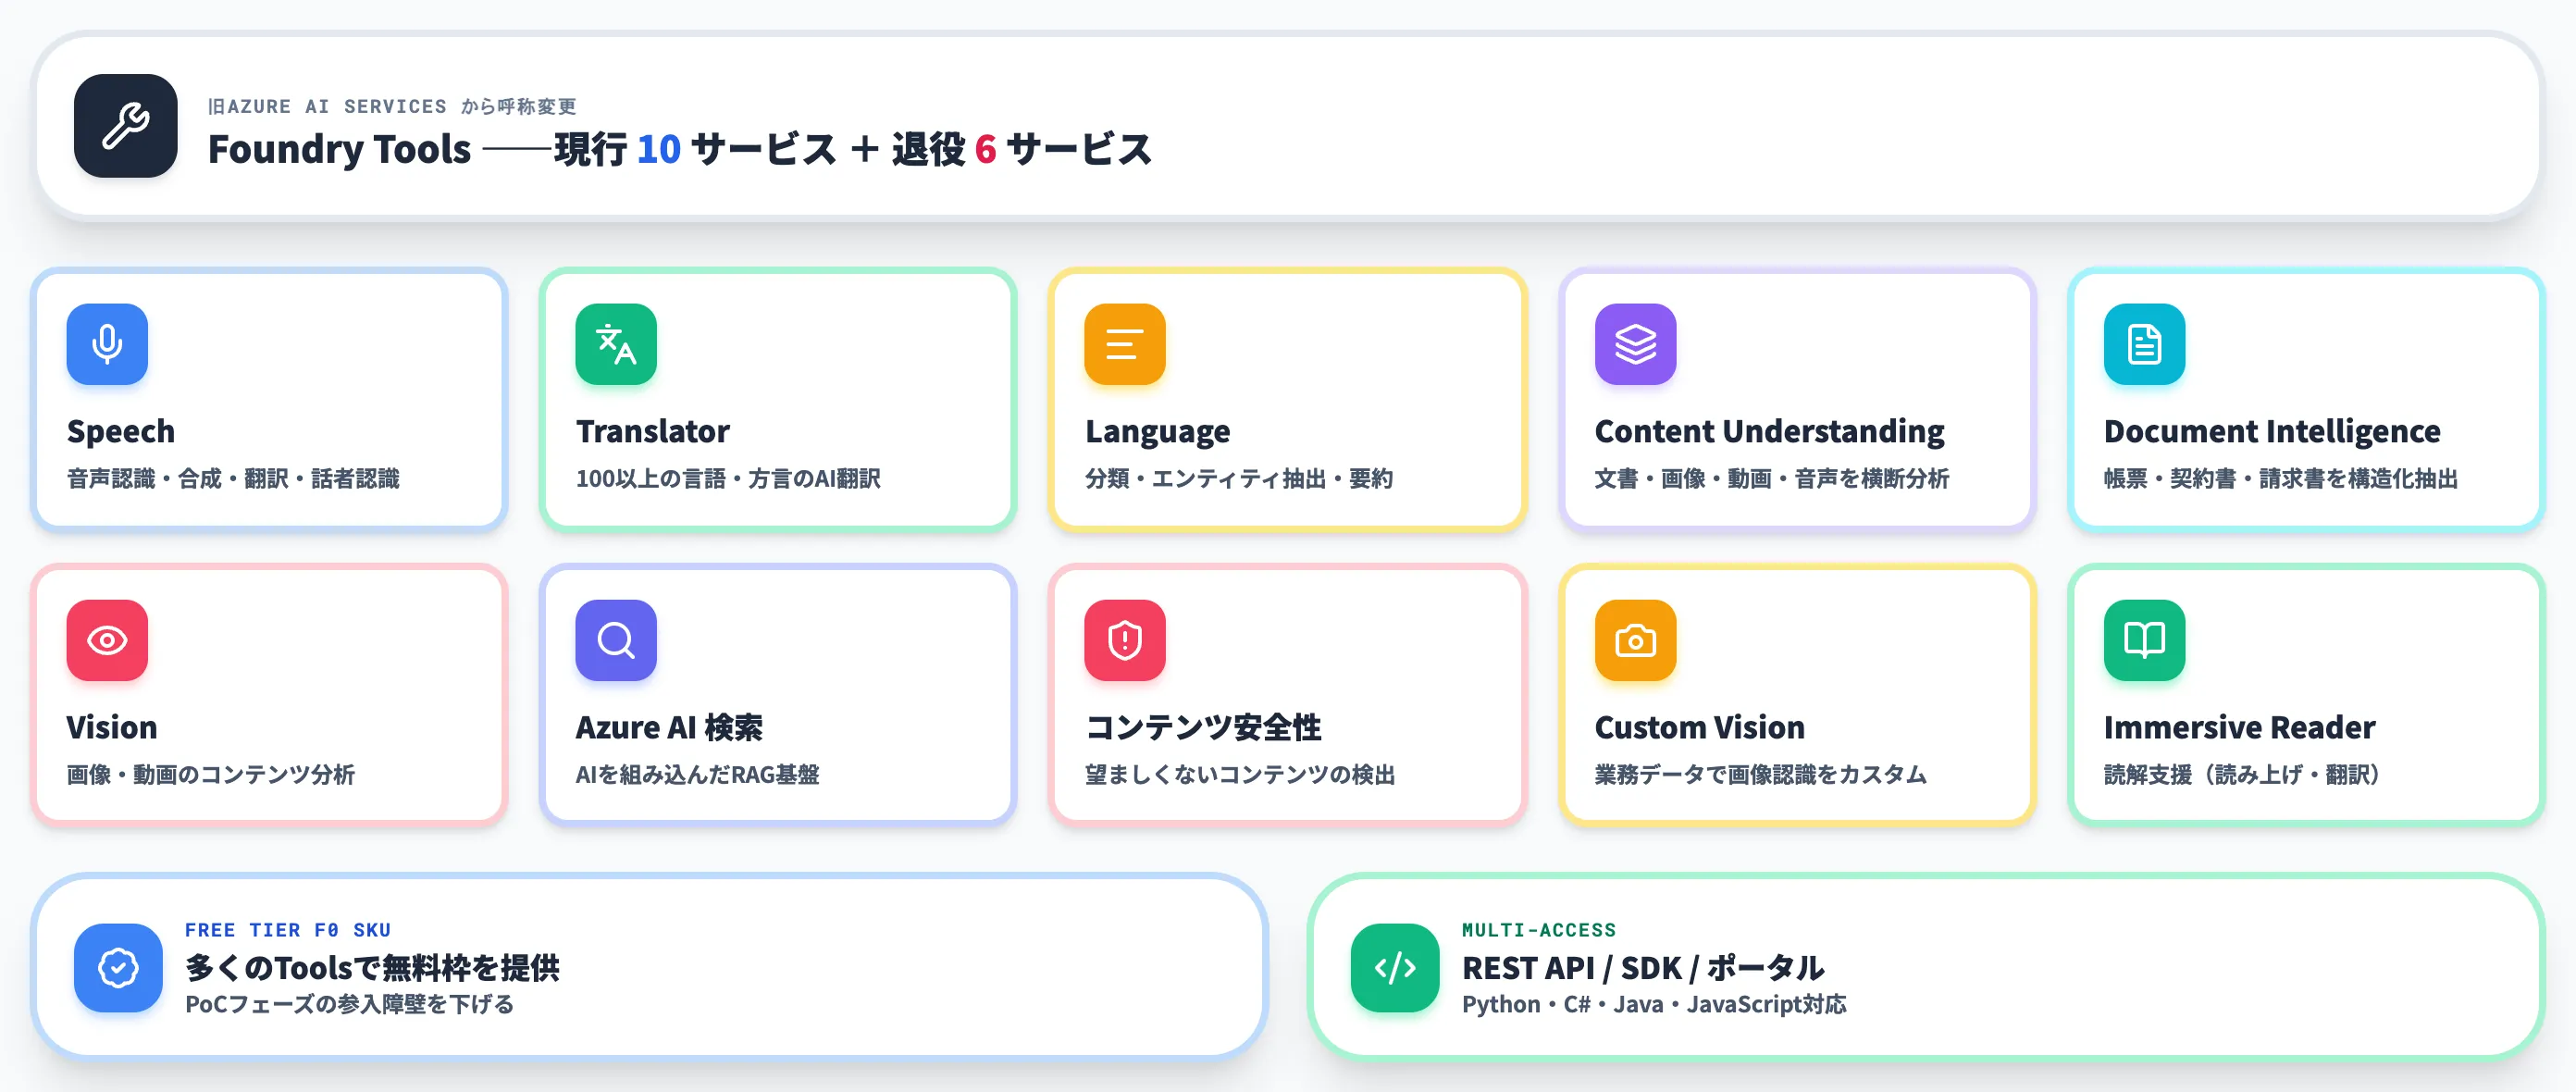Click the orange Language text-lines icon
This screenshot has height=1092, width=2576.
1125,344
